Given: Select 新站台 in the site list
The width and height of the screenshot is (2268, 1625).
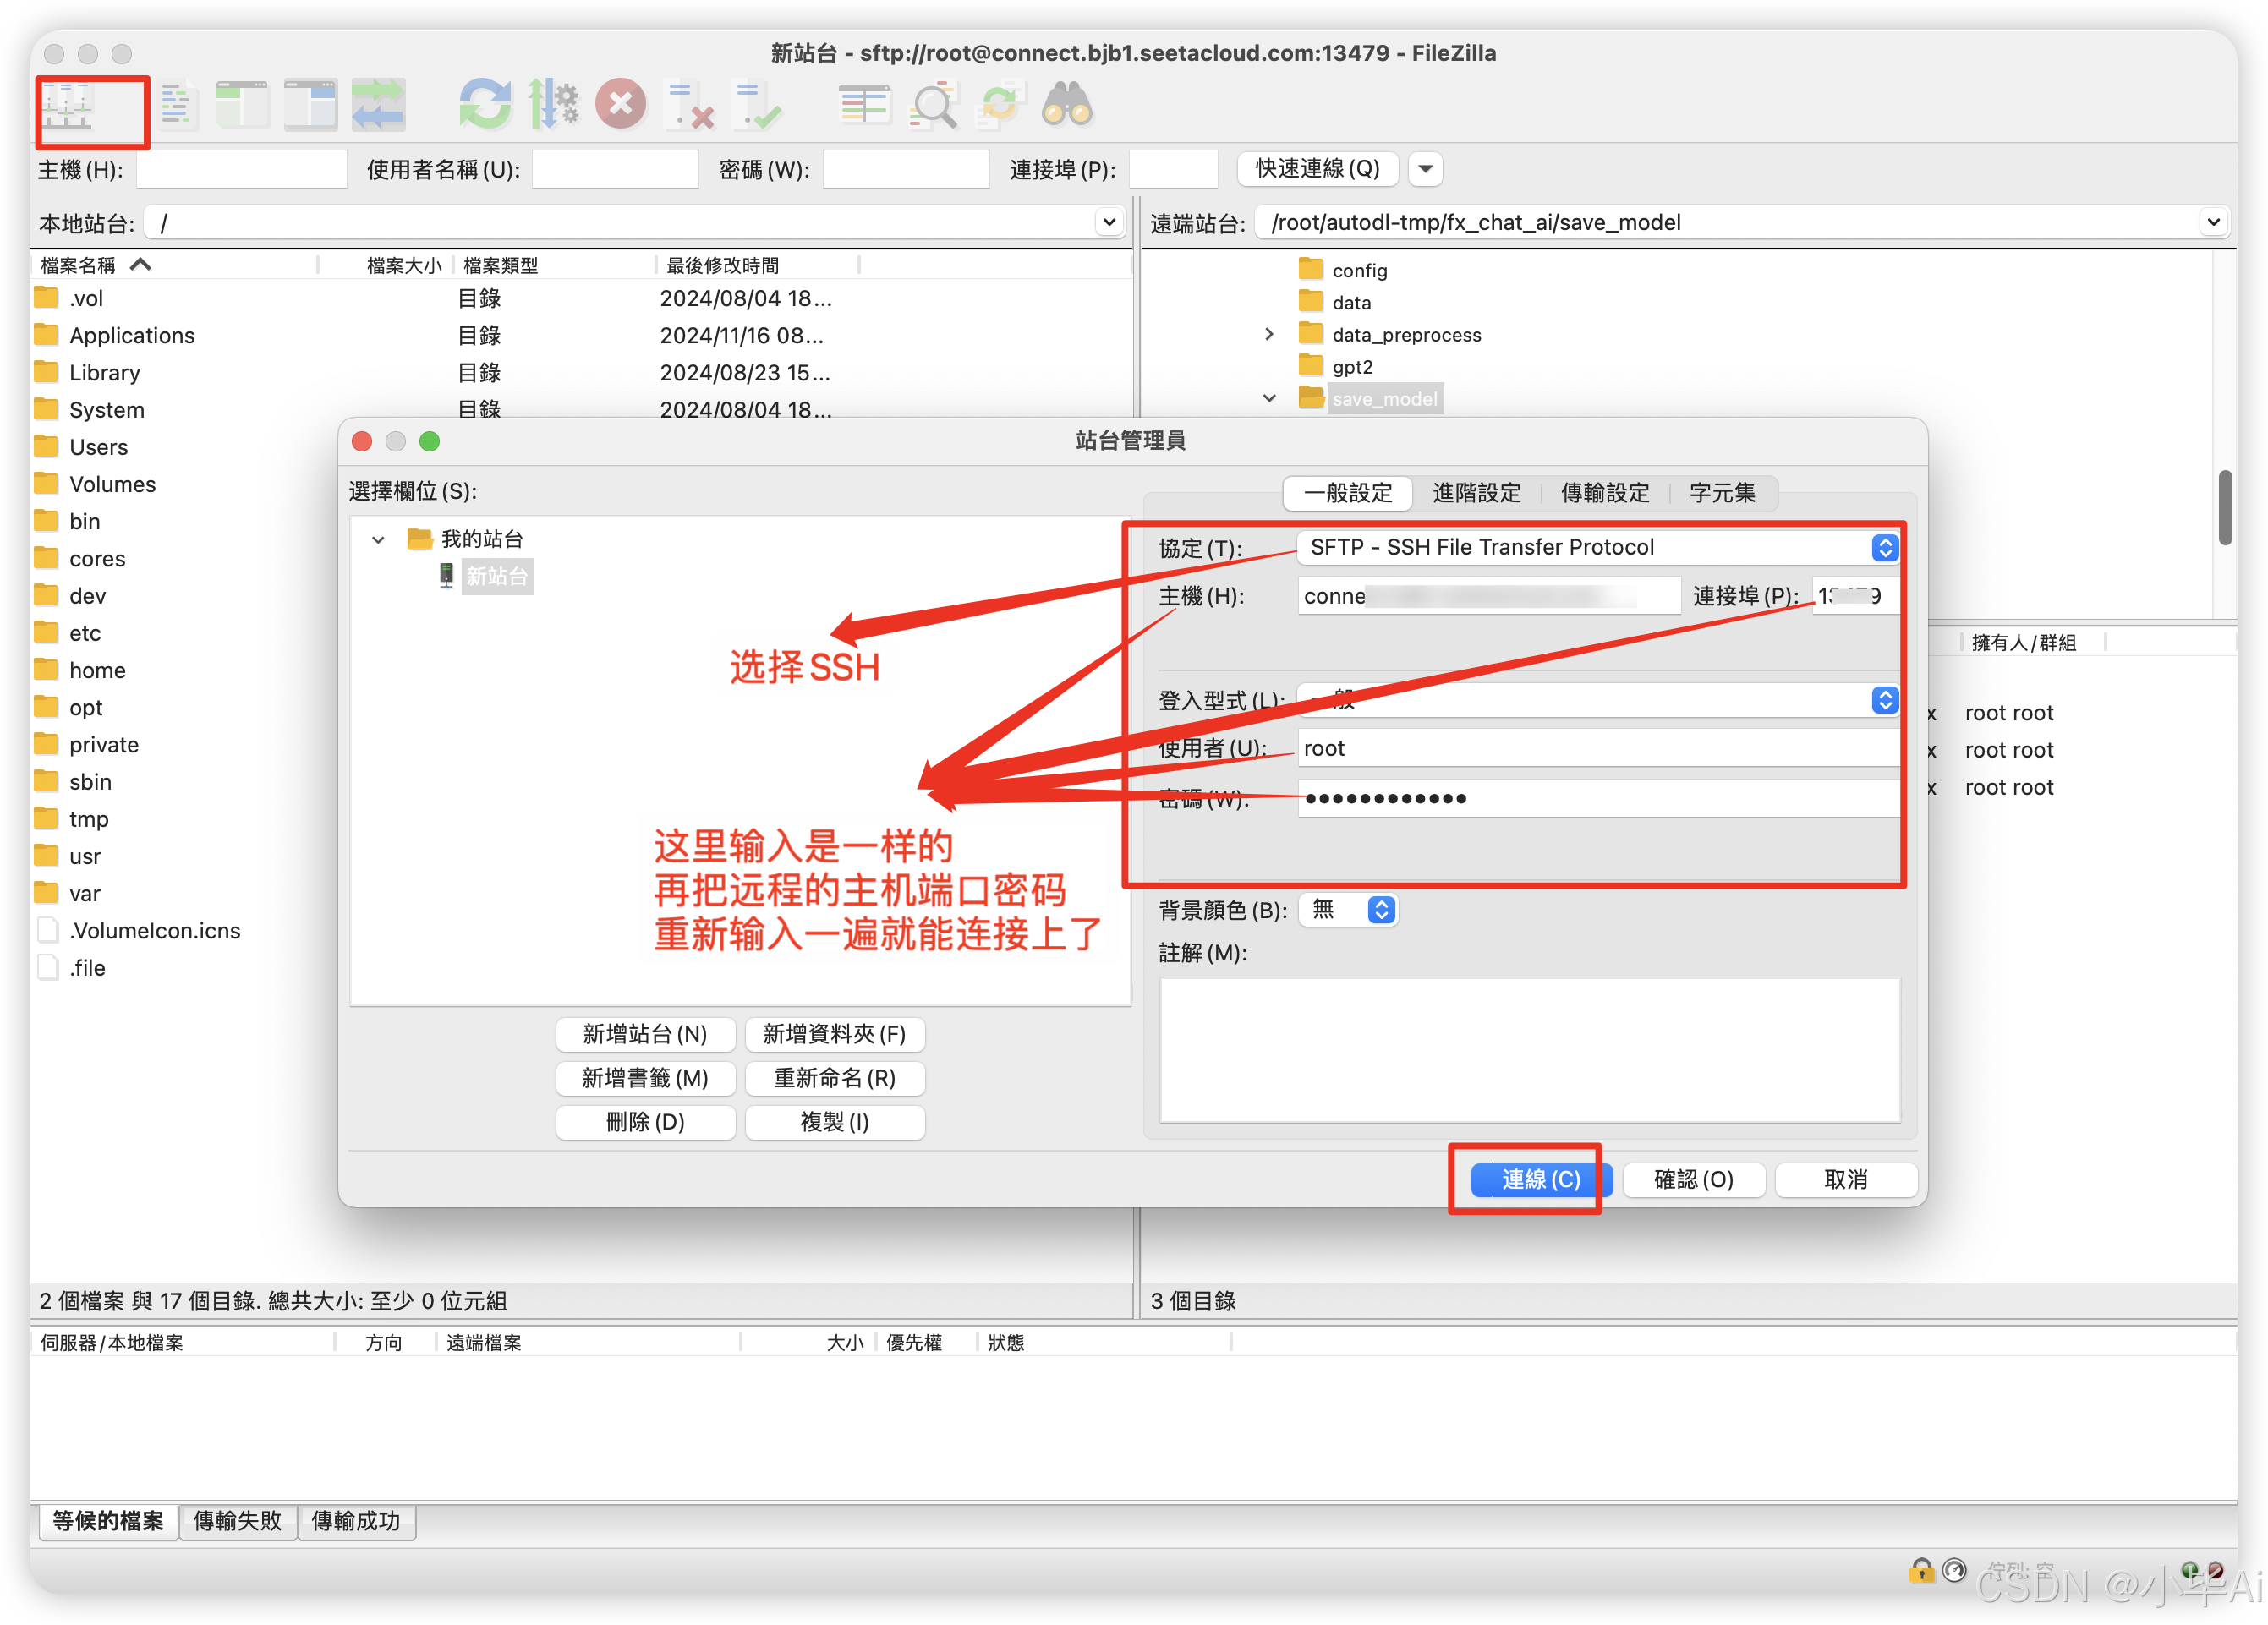Looking at the screenshot, I should pos(496,576).
